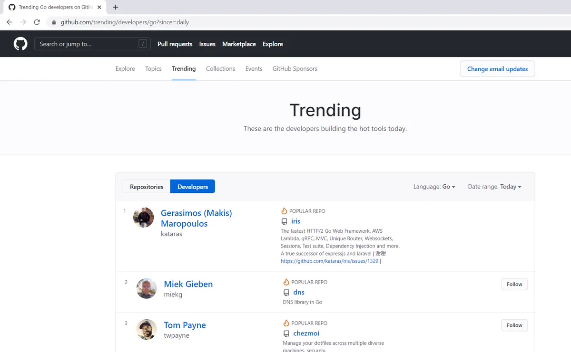
Task: Open Miek Gieben's avatar
Action: [147, 288]
